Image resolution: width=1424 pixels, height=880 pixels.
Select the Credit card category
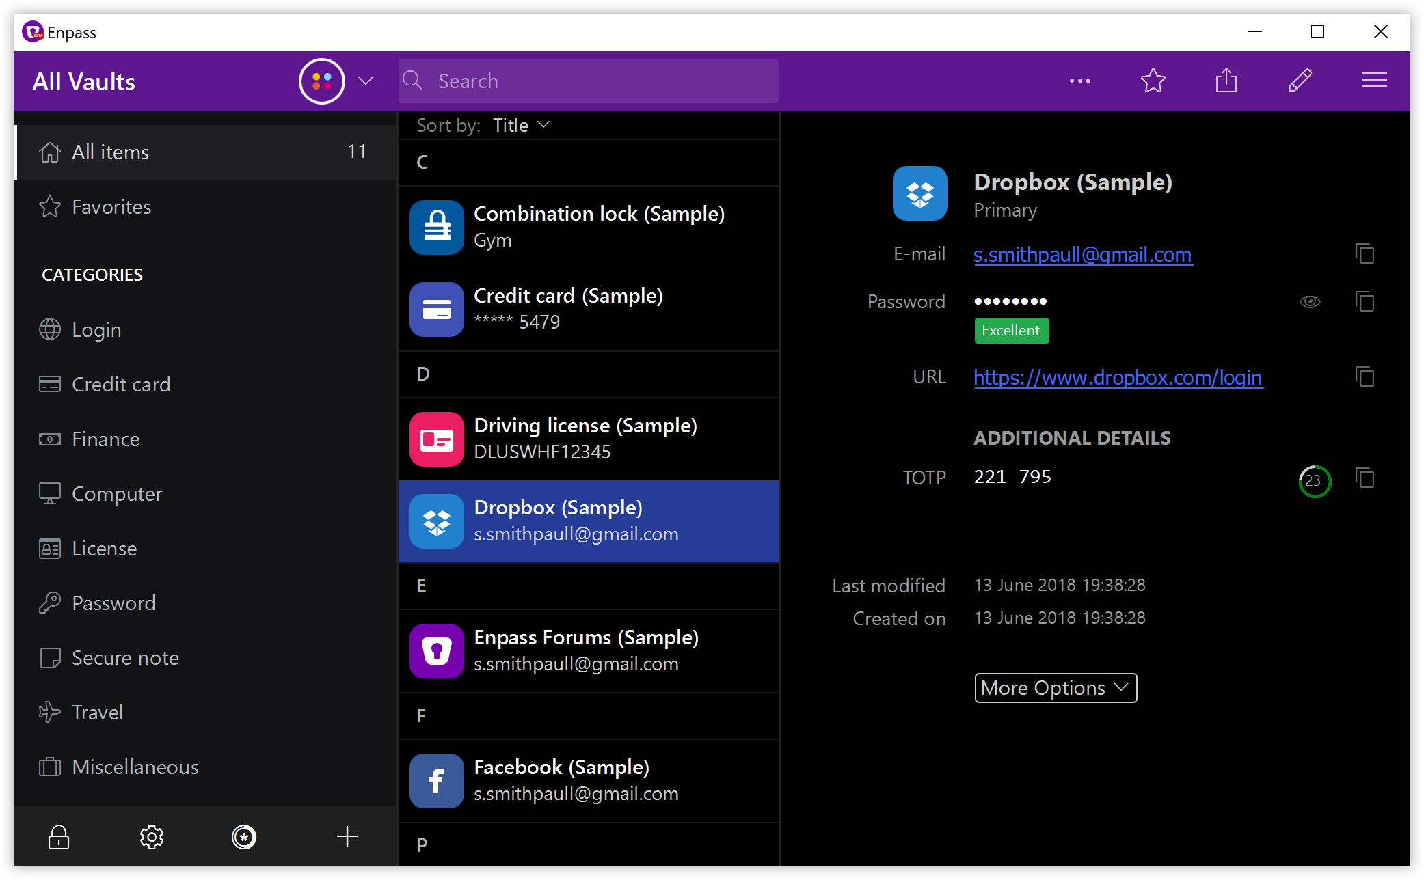point(205,384)
